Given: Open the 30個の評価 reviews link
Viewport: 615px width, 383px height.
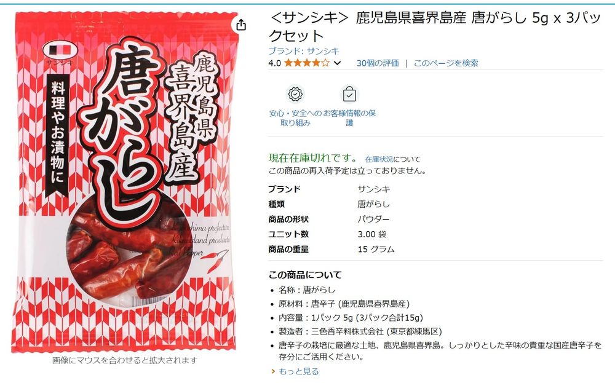Looking at the screenshot, I should 378,63.
